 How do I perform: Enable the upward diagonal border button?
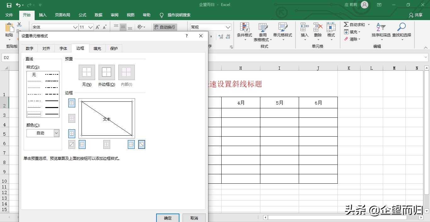click(71, 144)
